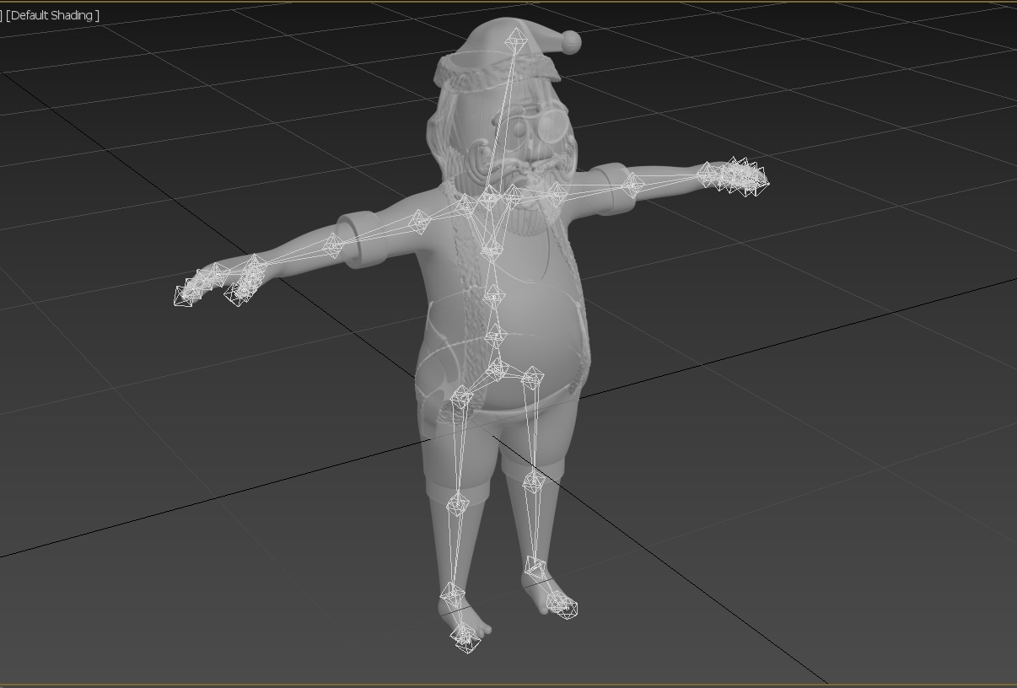The height and width of the screenshot is (688, 1017).
Task: Select the elbow joint on viewer's left arm
Action: (333, 246)
